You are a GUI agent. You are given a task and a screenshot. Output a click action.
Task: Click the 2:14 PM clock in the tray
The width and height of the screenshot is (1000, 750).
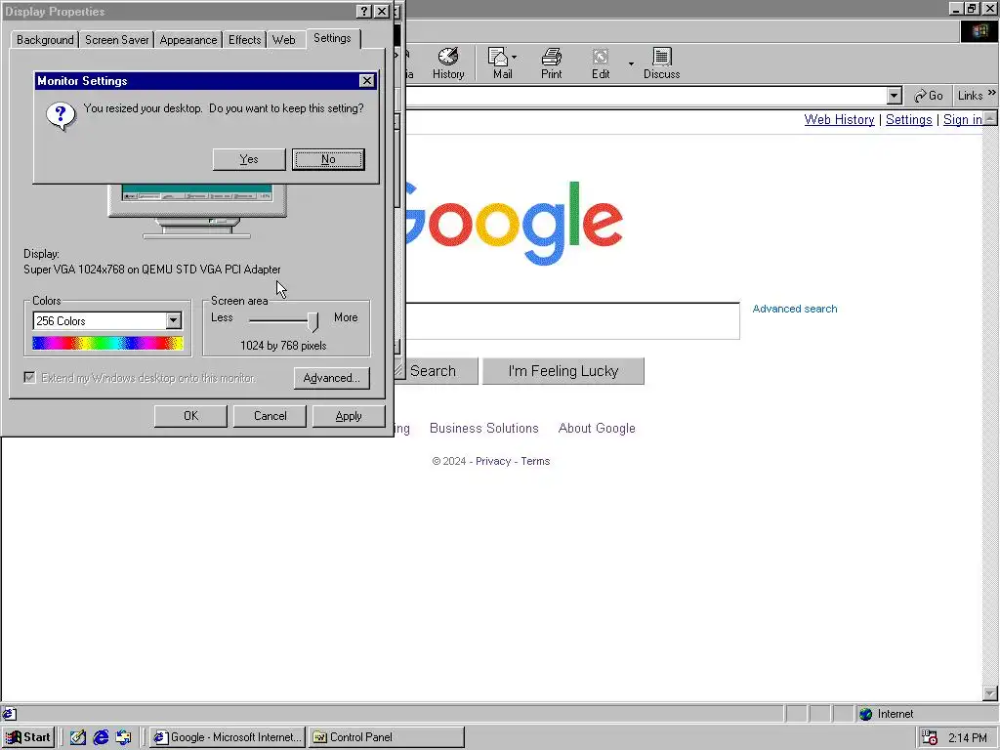coord(967,738)
